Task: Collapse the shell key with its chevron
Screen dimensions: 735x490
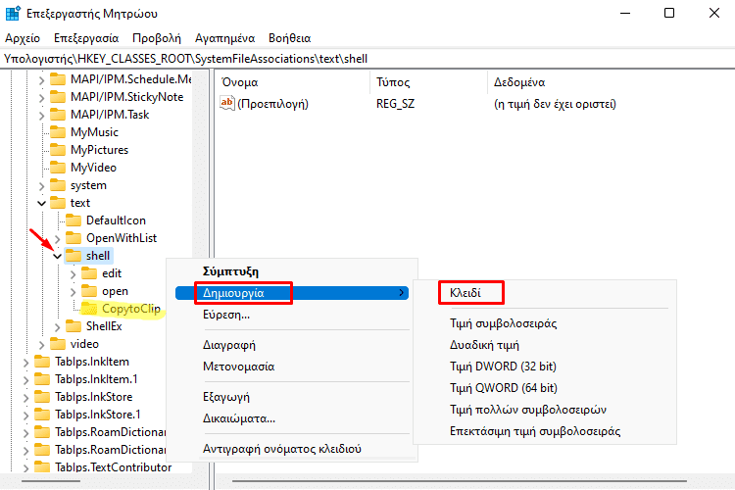Action: pyautogui.click(x=57, y=256)
